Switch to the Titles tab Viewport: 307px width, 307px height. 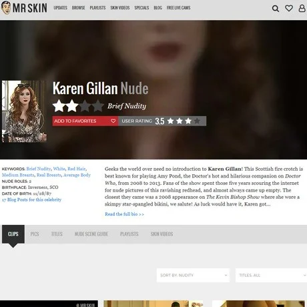coord(57,234)
